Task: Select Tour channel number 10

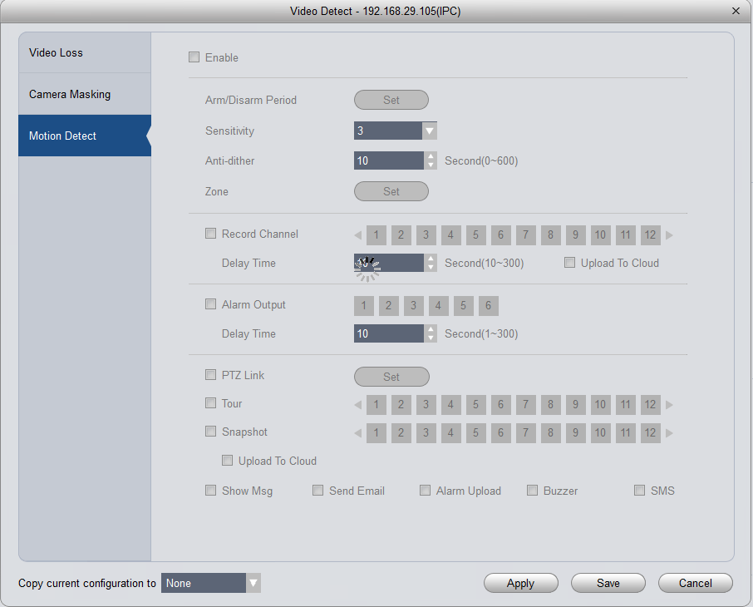Action: click(600, 405)
